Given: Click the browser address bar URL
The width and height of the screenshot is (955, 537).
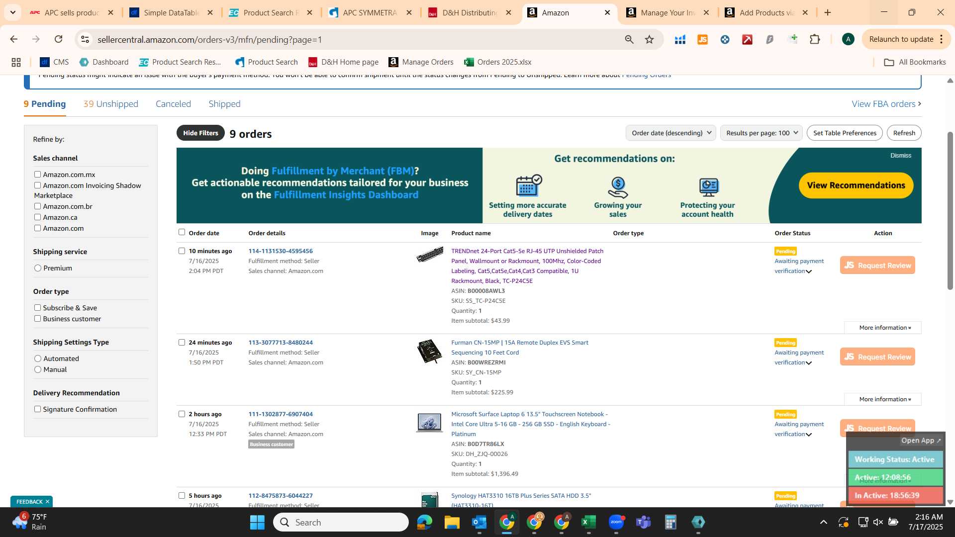Looking at the screenshot, I should point(209,39).
